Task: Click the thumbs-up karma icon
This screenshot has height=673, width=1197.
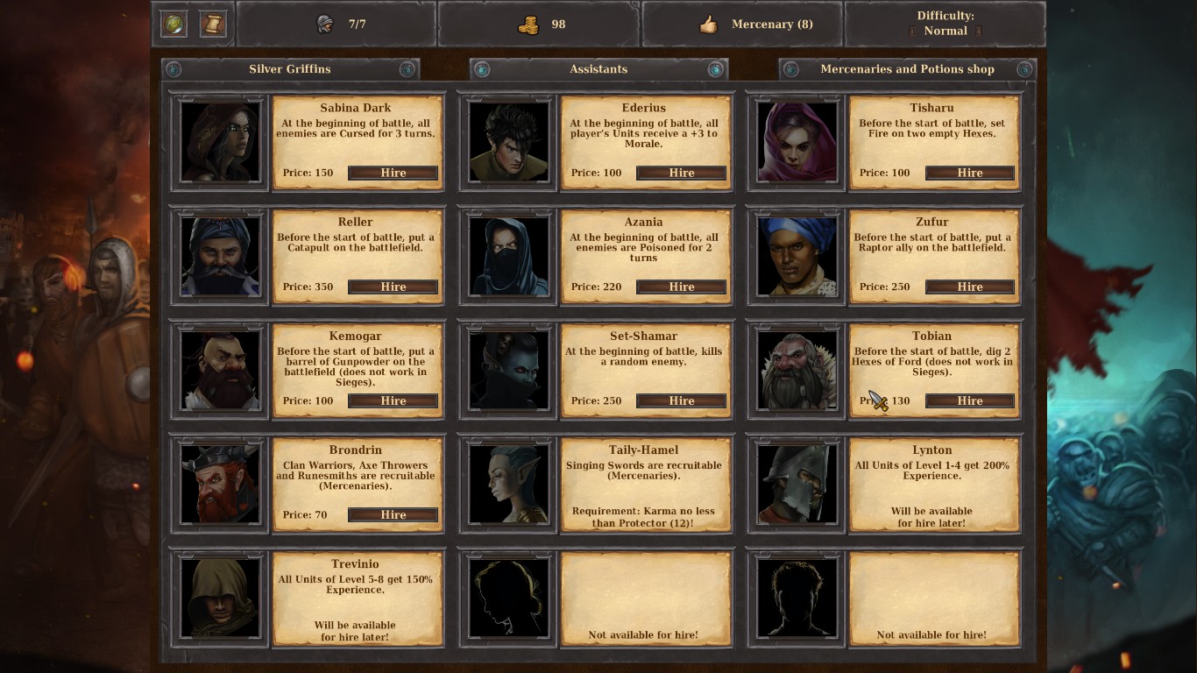Action: tap(708, 25)
